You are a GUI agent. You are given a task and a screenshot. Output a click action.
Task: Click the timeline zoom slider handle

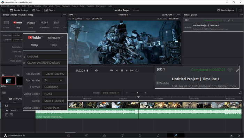click(x=137, y=93)
